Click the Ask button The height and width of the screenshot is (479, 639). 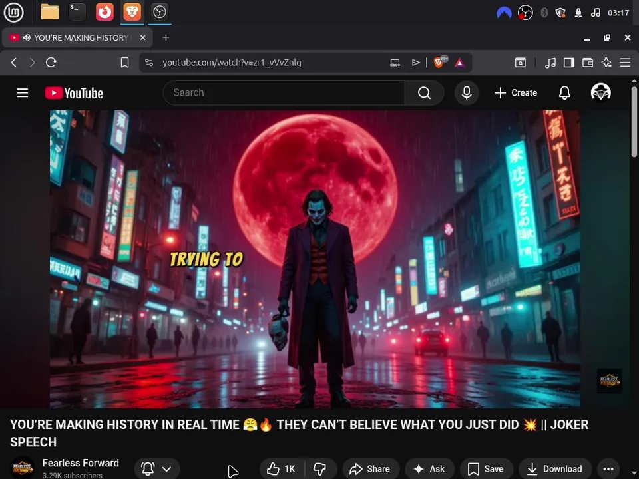click(x=429, y=469)
